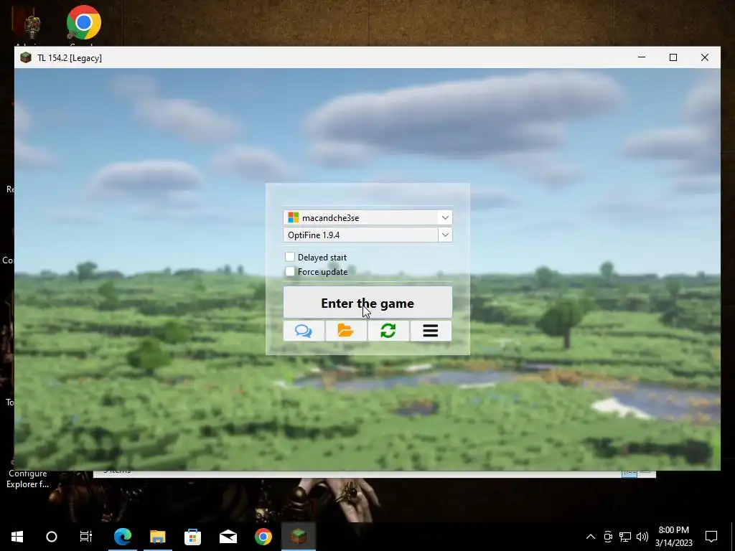Screen dimensions: 735x551
Task: Open Microsoft Store from the taskbar
Action: coord(192,537)
